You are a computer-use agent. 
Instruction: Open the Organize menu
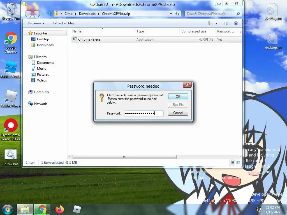36,23
